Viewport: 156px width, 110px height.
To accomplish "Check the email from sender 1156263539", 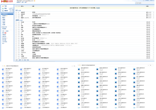I will point(16,58).
